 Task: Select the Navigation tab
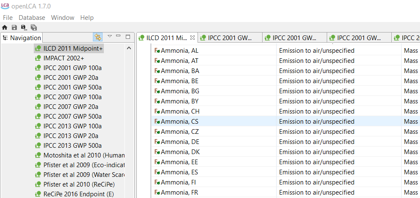click(22, 38)
